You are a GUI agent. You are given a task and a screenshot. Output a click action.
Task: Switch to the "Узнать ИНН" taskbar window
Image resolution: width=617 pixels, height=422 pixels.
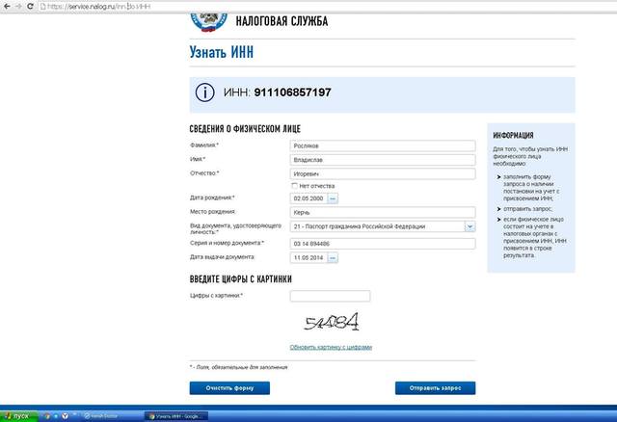[x=176, y=416]
